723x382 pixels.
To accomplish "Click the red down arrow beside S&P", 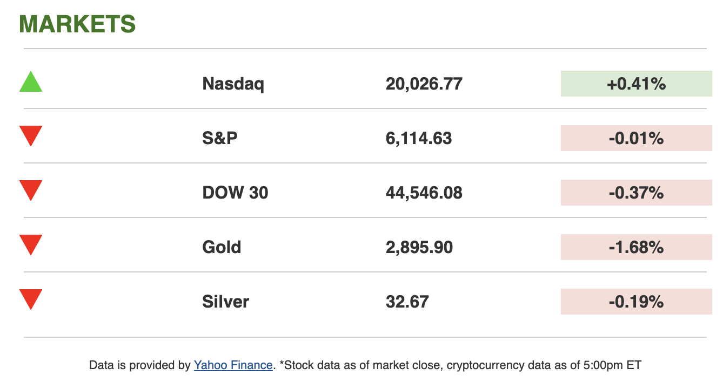I will 31,135.
